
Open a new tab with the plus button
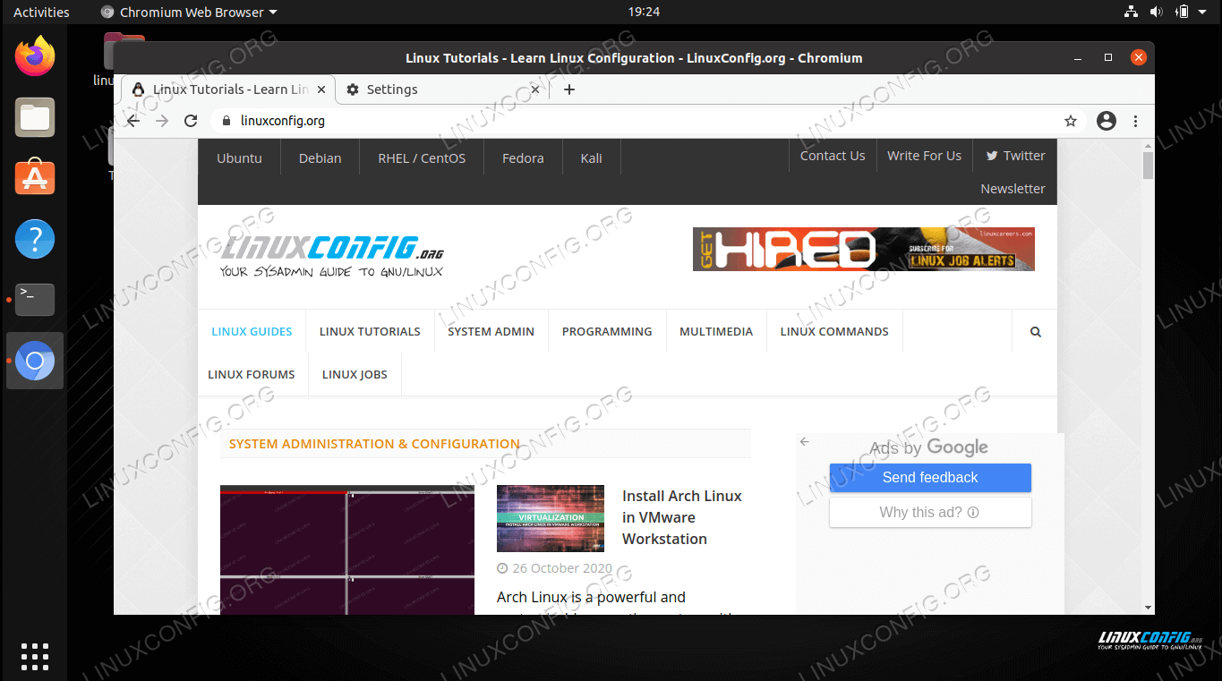(x=569, y=89)
